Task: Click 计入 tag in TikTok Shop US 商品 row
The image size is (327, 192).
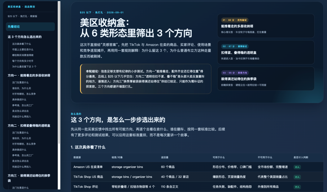Action: [297, 177]
